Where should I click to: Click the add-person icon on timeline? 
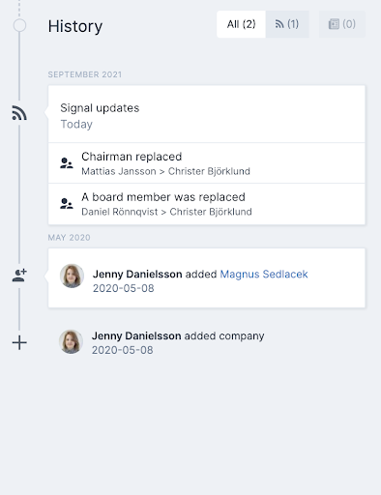click(x=19, y=276)
